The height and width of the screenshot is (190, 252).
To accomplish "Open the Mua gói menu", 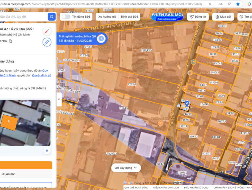I will (x=223, y=17).
